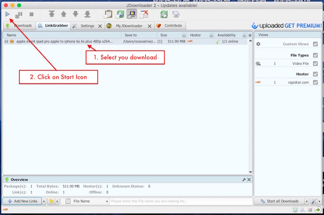Toggle the Custom Views checkbox
The width and height of the screenshot is (324, 215).
[315, 44]
